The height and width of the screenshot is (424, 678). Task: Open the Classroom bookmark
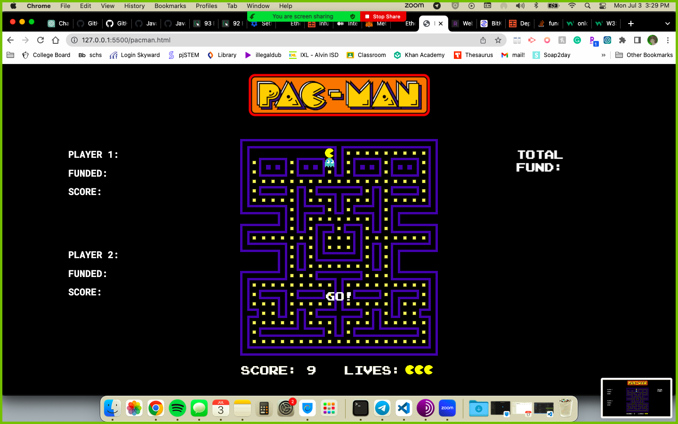point(366,55)
